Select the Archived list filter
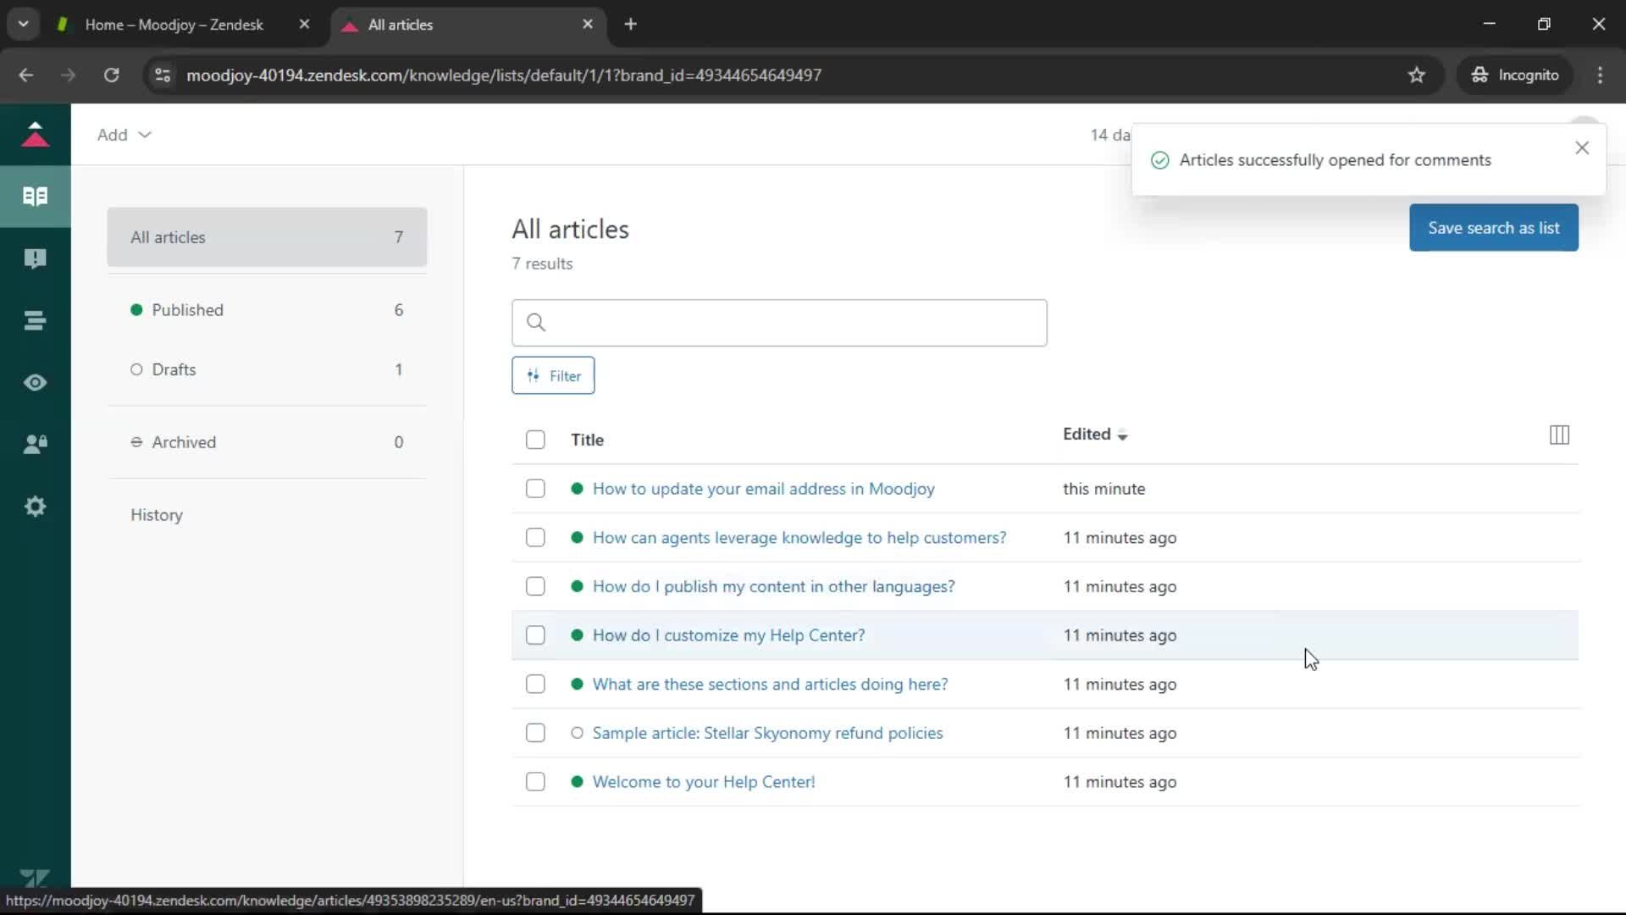Image resolution: width=1626 pixels, height=915 pixels. tap(267, 442)
